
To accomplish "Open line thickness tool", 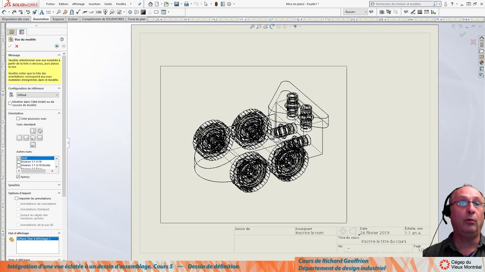I will (420, 12).
